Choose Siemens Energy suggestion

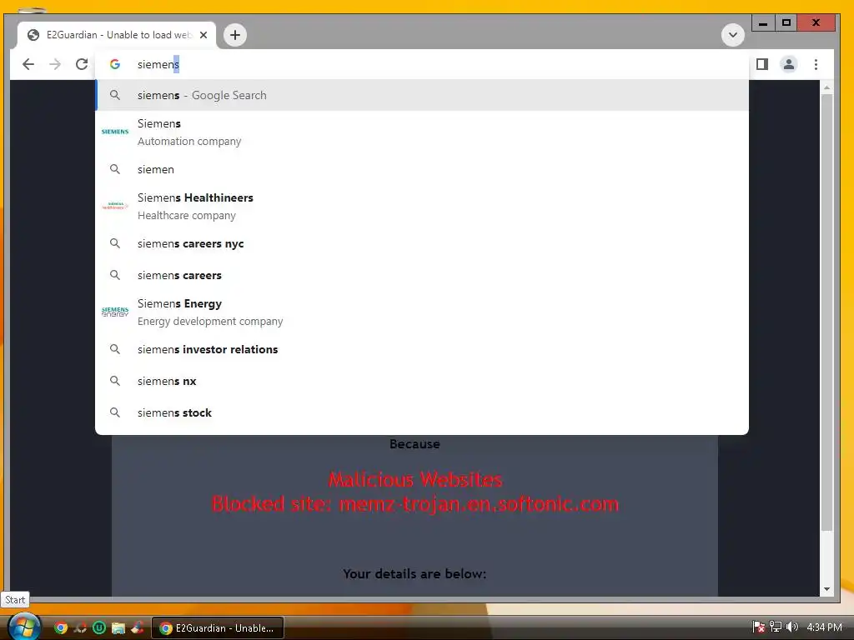point(422,312)
